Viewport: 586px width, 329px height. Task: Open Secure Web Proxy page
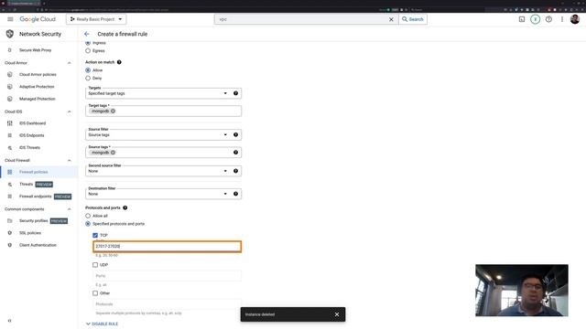(x=35, y=50)
